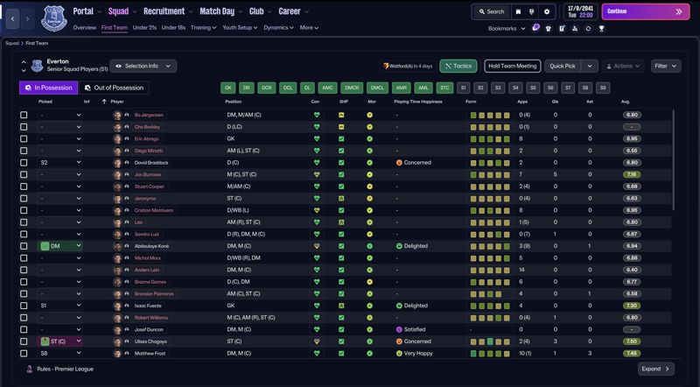Open picked dropdown for David Braddock
The height and width of the screenshot is (387, 700).
point(60,163)
